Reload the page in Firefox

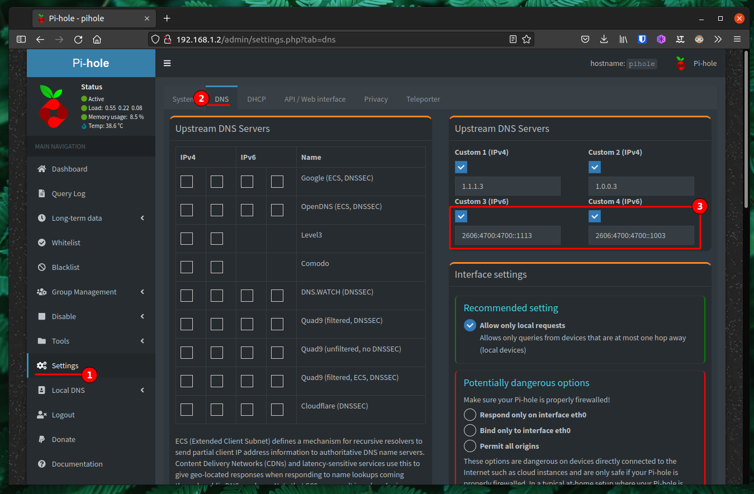pos(78,40)
